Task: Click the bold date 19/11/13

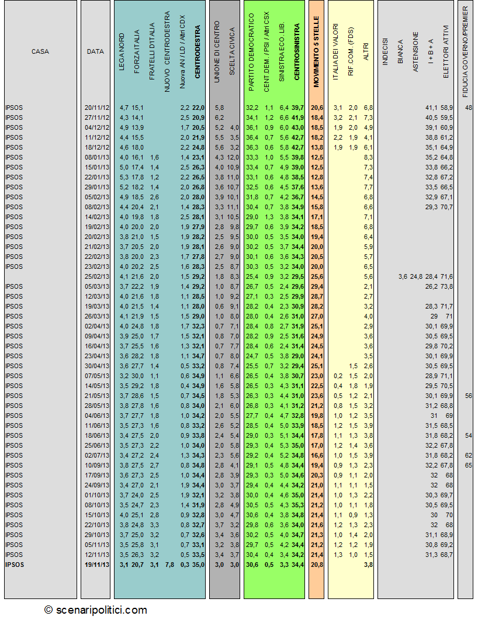Action: point(97,565)
